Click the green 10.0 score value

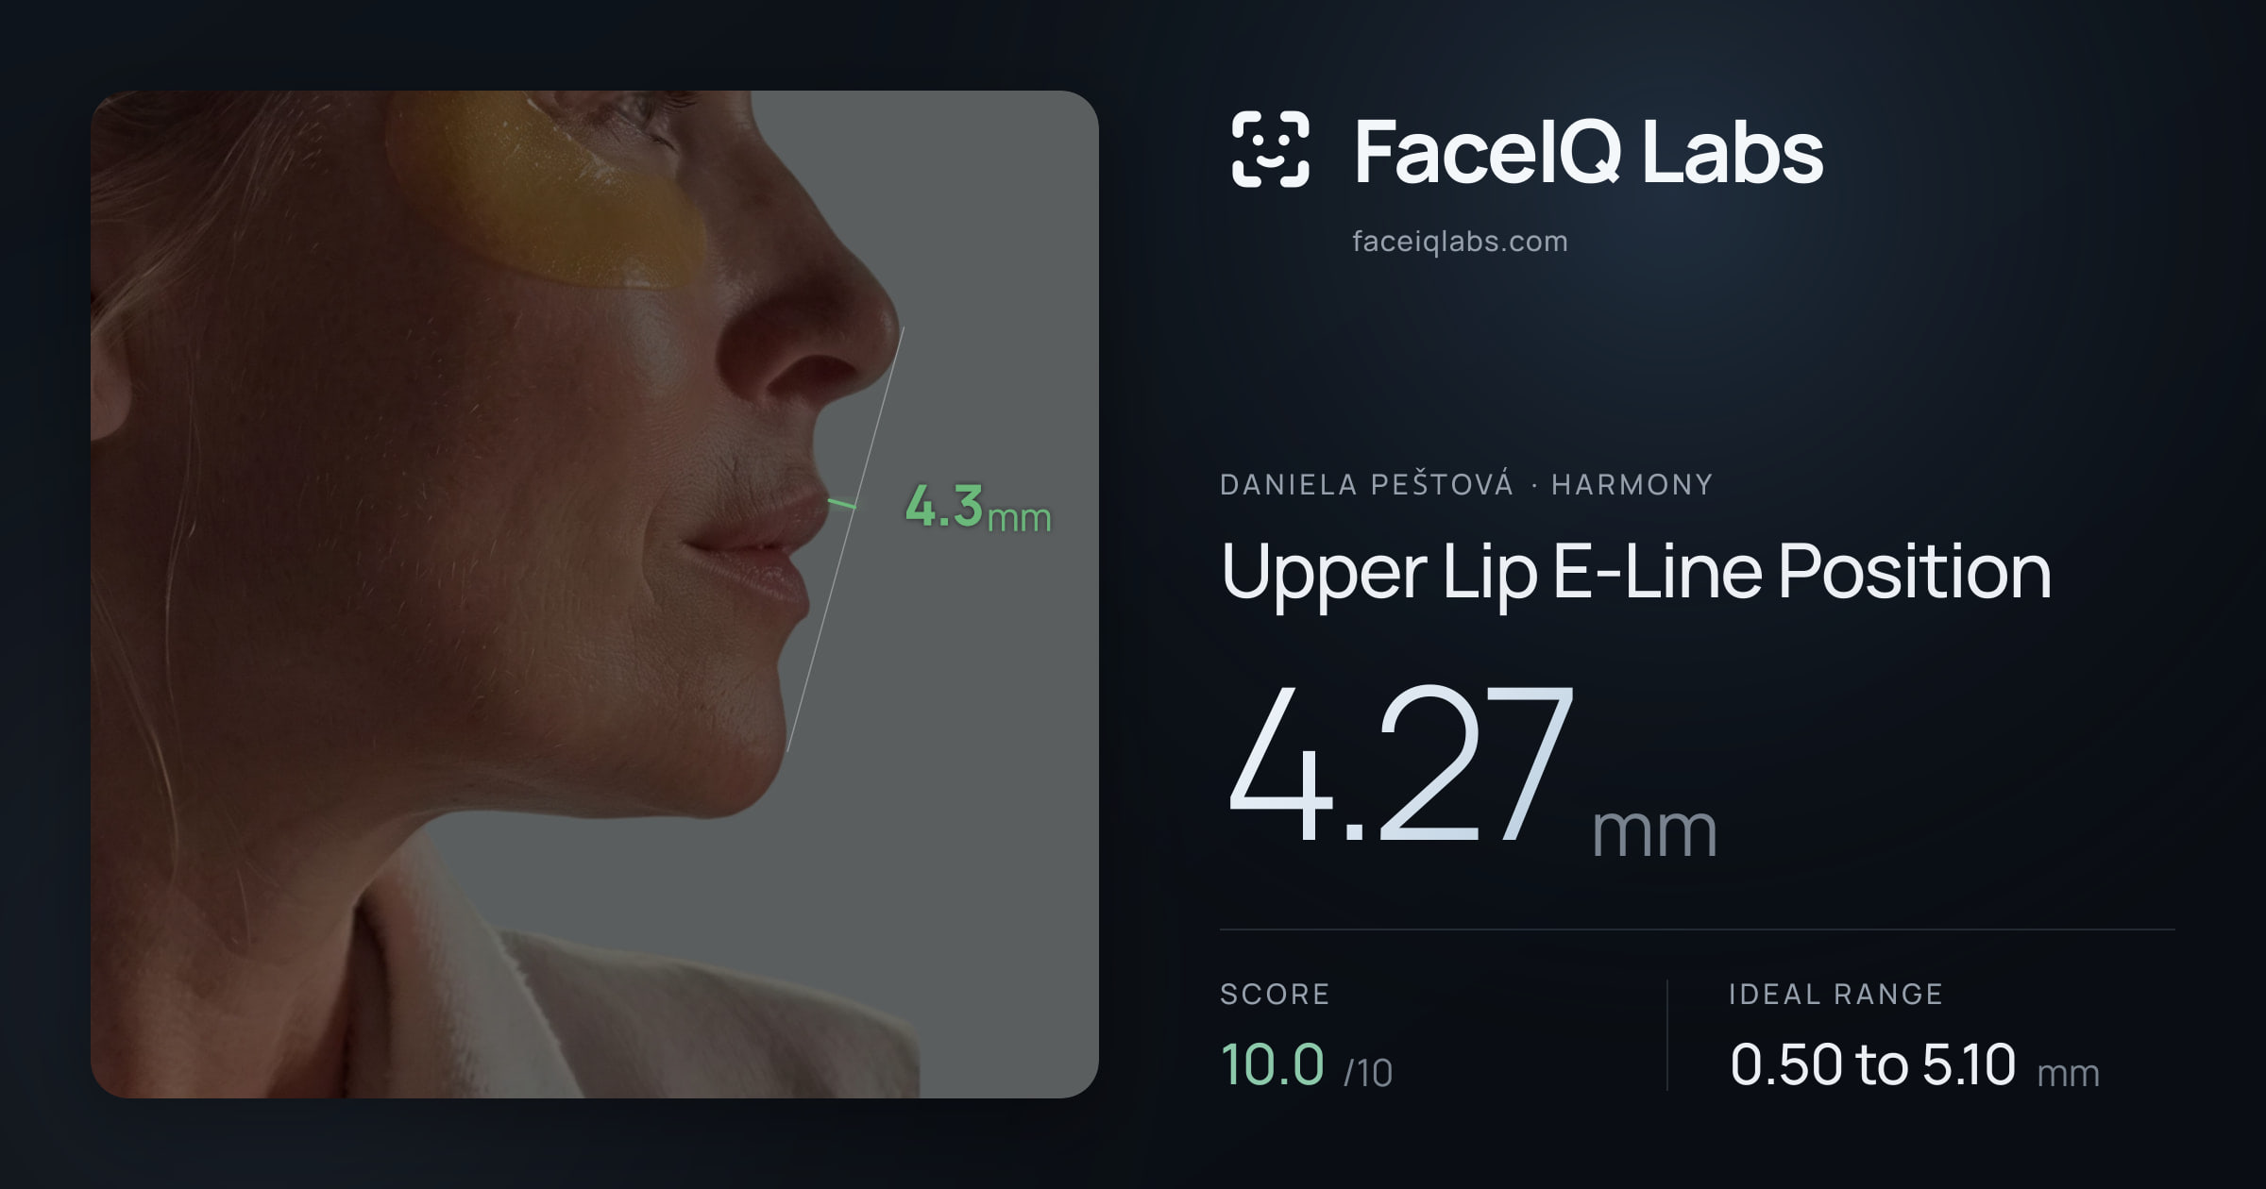[x=1272, y=1063]
